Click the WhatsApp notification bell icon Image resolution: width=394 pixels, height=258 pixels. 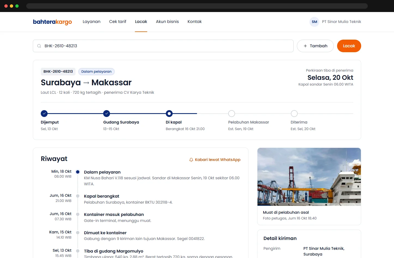point(191,160)
